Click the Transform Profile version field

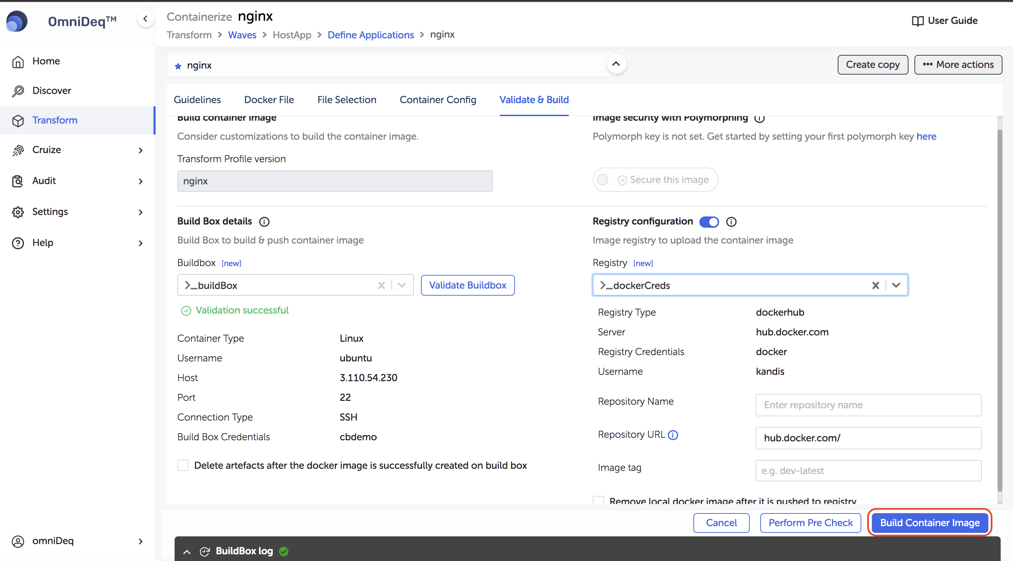[x=335, y=181]
